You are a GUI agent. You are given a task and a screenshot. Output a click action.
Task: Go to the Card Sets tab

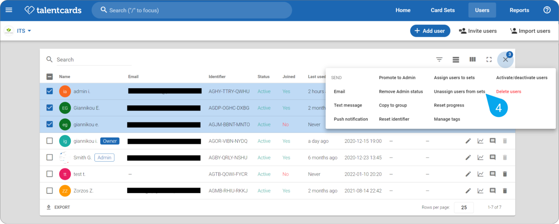(443, 10)
